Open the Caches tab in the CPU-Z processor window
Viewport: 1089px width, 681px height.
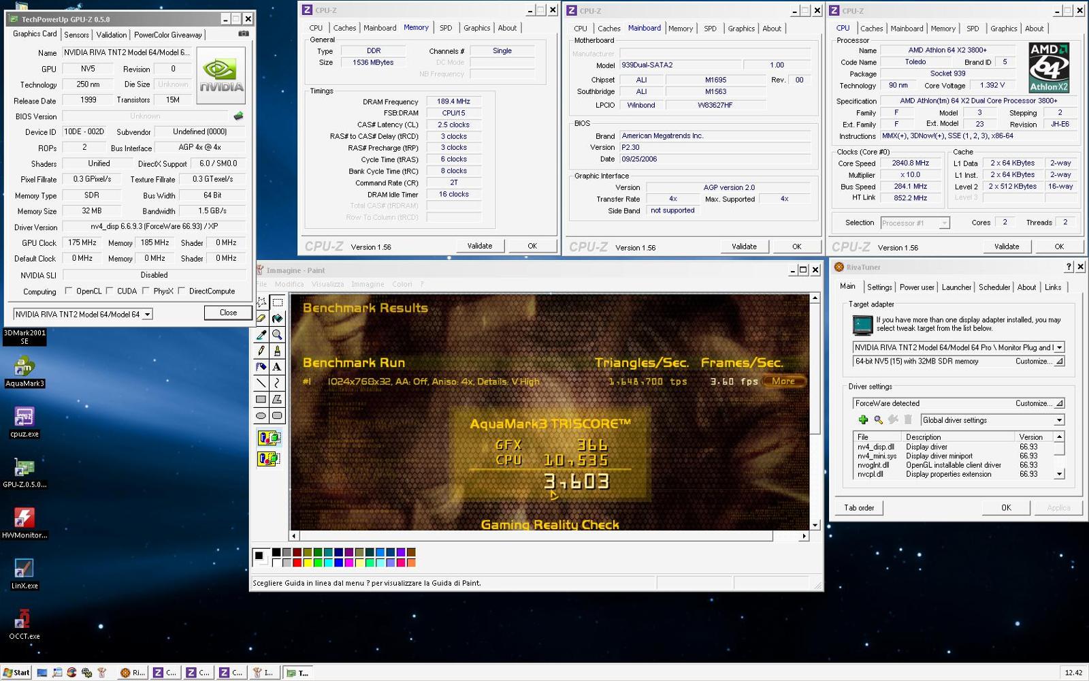(x=871, y=29)
